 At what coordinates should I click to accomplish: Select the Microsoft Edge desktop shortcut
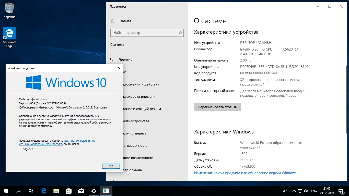point(9,37)
